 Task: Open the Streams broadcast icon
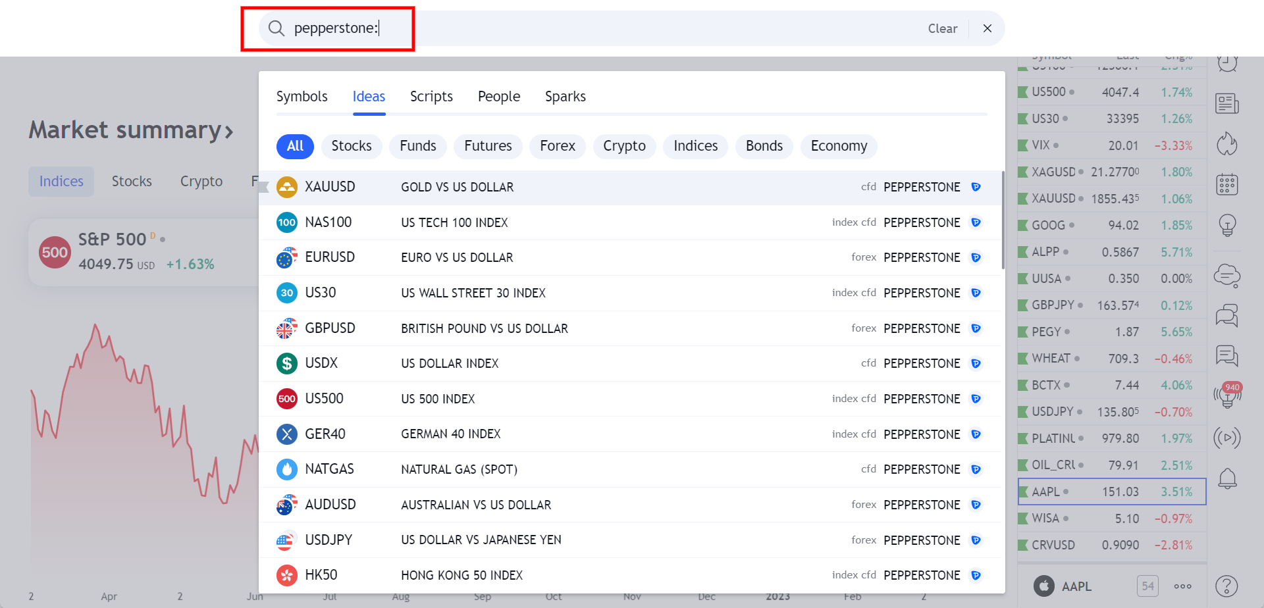point(1226,438)
